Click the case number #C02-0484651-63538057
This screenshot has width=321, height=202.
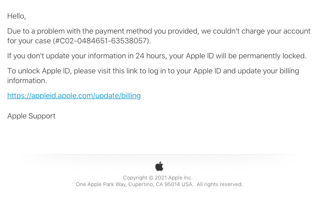pyautogui.click(x=102, y=41)
